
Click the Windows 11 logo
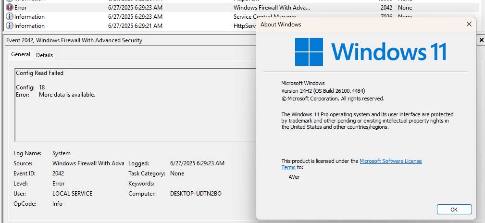[x=370, y=51]
